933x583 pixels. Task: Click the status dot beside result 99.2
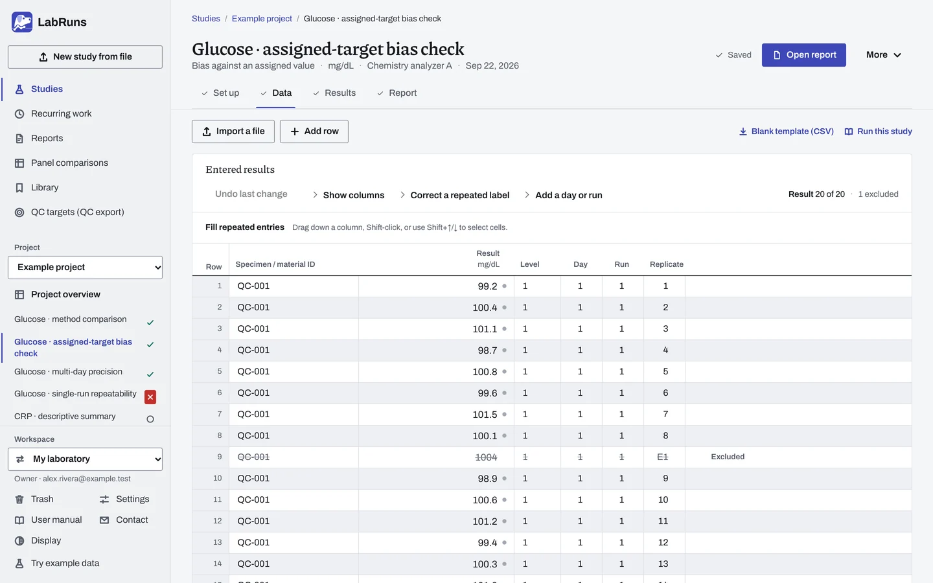pyautogui.click(x=504, y=286)
